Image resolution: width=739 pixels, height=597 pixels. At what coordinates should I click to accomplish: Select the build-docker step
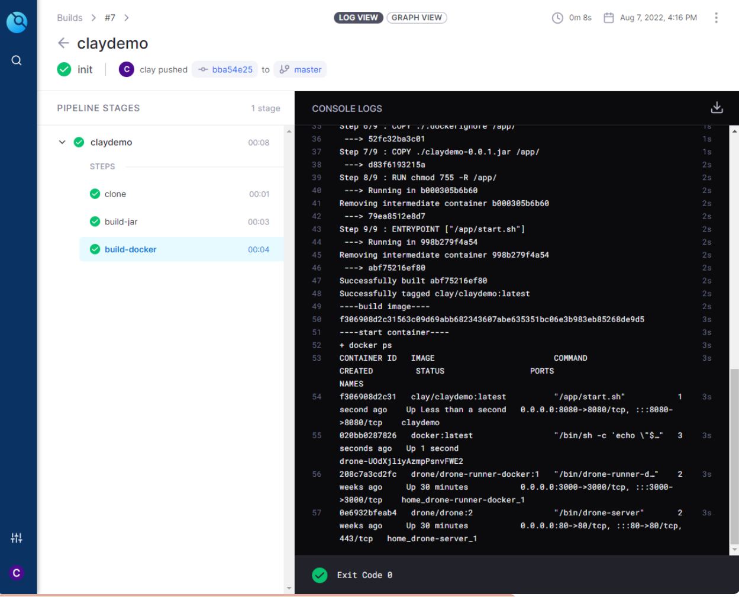point(130,249)
